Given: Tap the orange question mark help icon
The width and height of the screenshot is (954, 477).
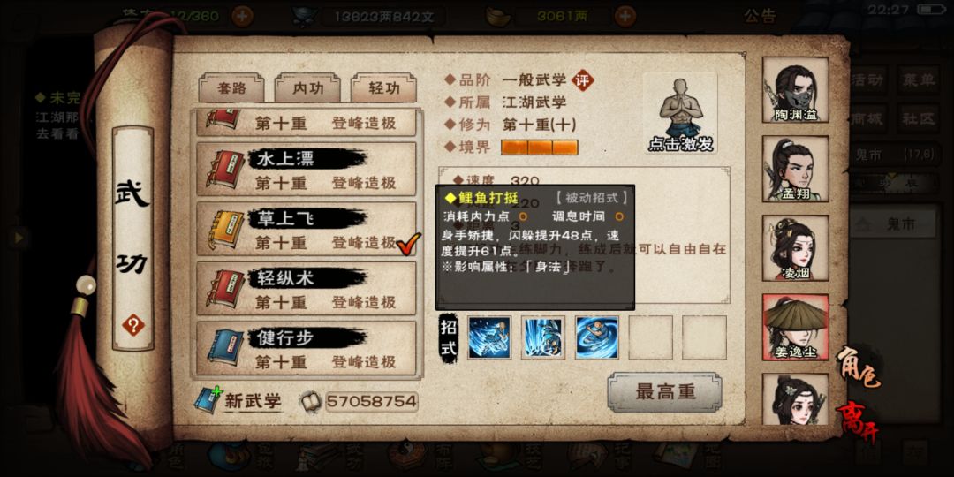Looking at the screenshot, I should (133, 325).
